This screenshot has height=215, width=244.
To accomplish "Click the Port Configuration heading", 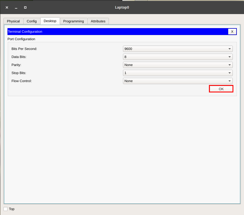I will pos(21,39).
